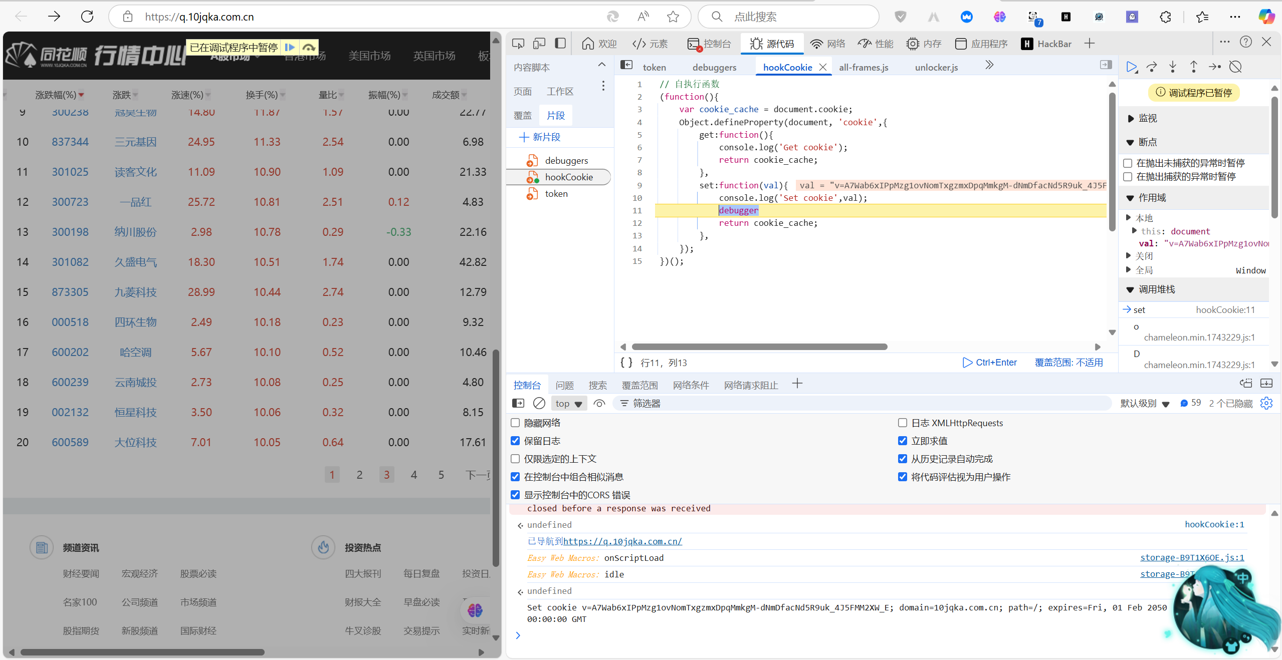
Task: Click pretty-print braces icon below editor
Action: coord(626,363)
